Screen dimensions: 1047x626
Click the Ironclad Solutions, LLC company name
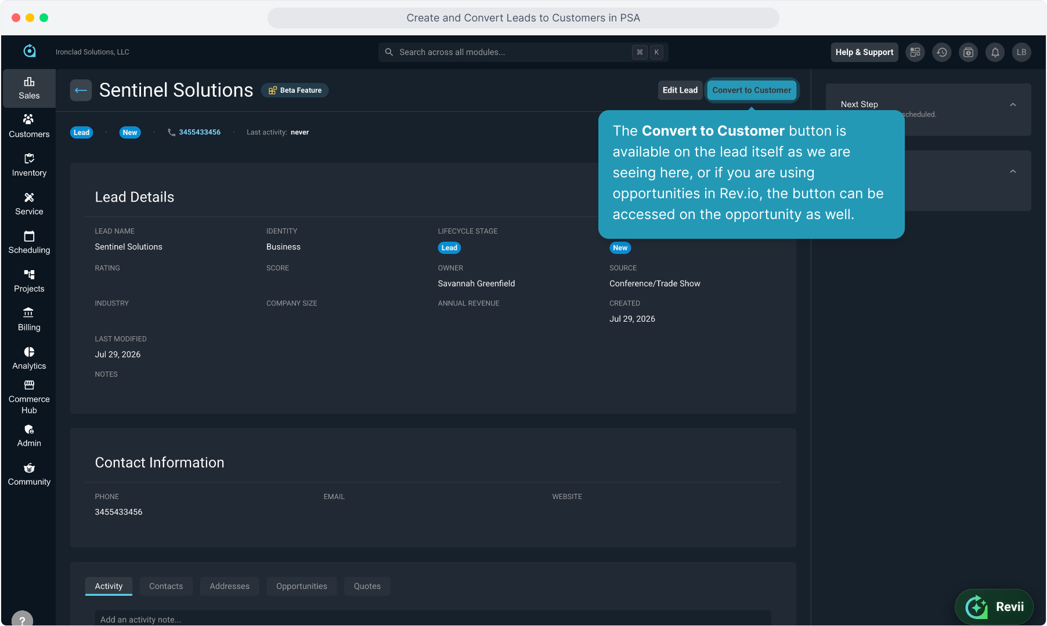coord(92,52)
